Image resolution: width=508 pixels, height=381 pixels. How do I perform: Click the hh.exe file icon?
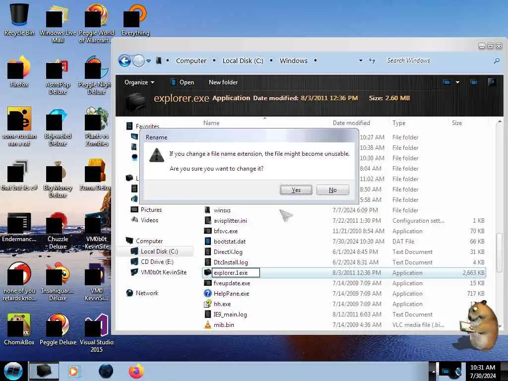[208, 304]
